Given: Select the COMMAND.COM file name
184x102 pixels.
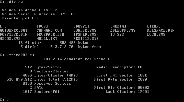Looking at the screenshot, I should click(x=49, y=30).
